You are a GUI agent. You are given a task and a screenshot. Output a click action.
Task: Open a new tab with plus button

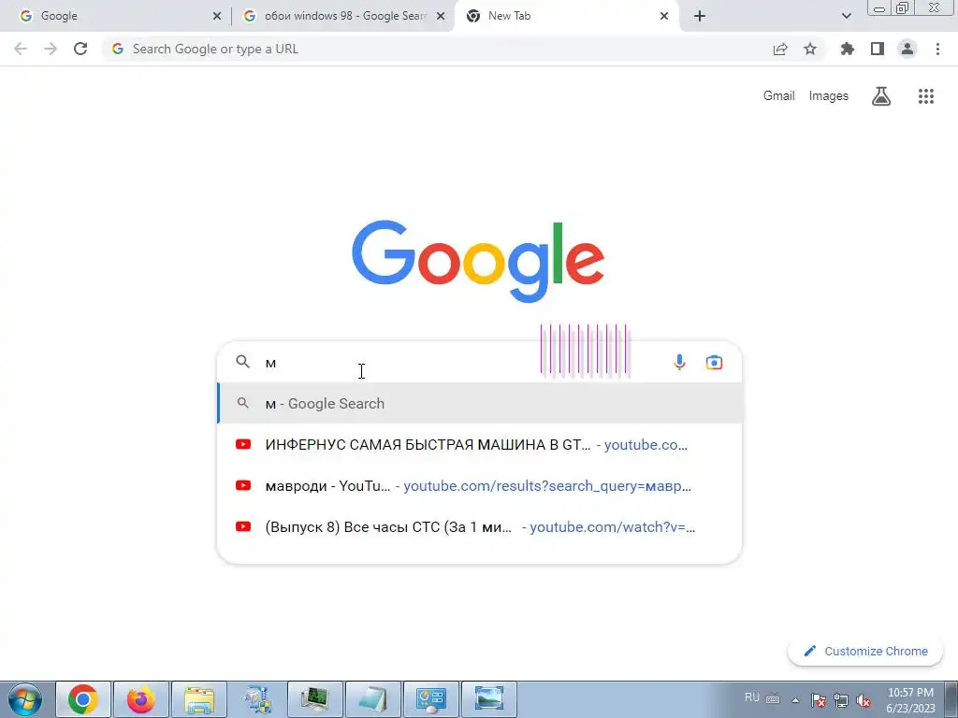pyautogui.click(x=700, y=16)
